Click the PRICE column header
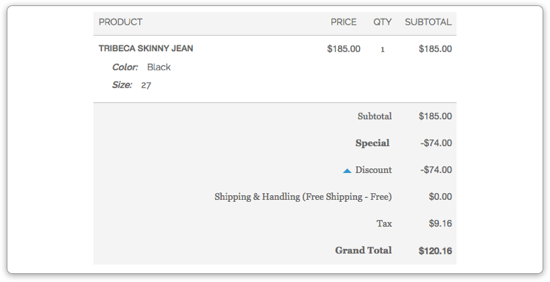 click(344, 22)
